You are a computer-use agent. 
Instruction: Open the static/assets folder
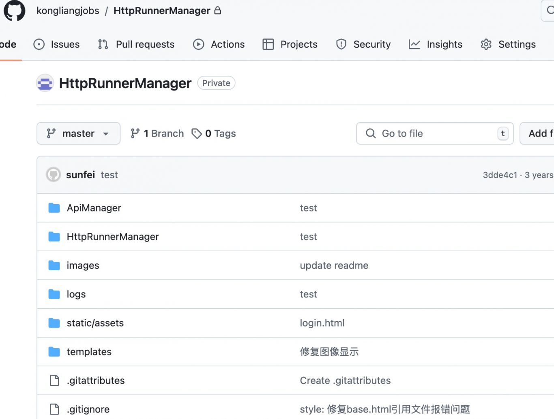tap(95, 323)
